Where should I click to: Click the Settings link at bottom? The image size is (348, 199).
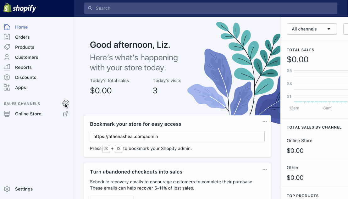[x=24, y=189]
